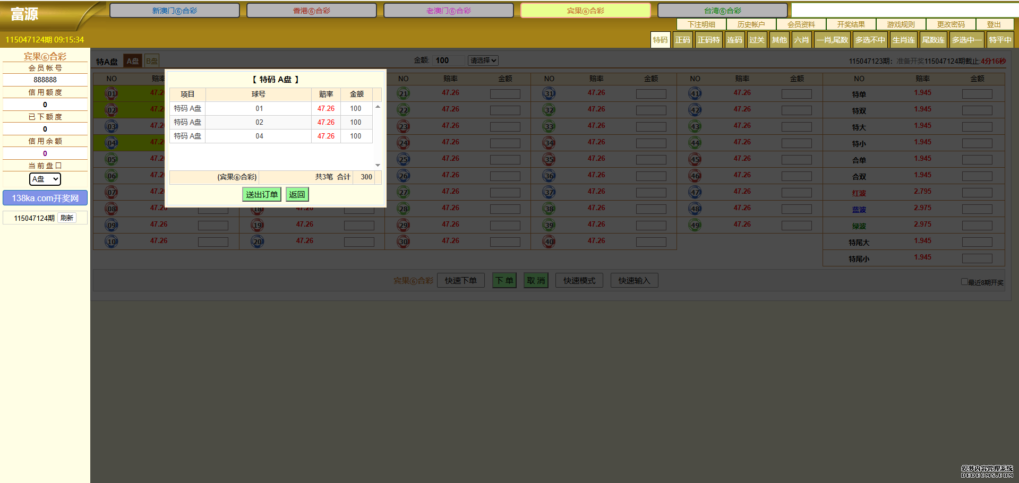This screenshot has width=1019, height=483.
Task: Select number ball 25
Action: 404,160
